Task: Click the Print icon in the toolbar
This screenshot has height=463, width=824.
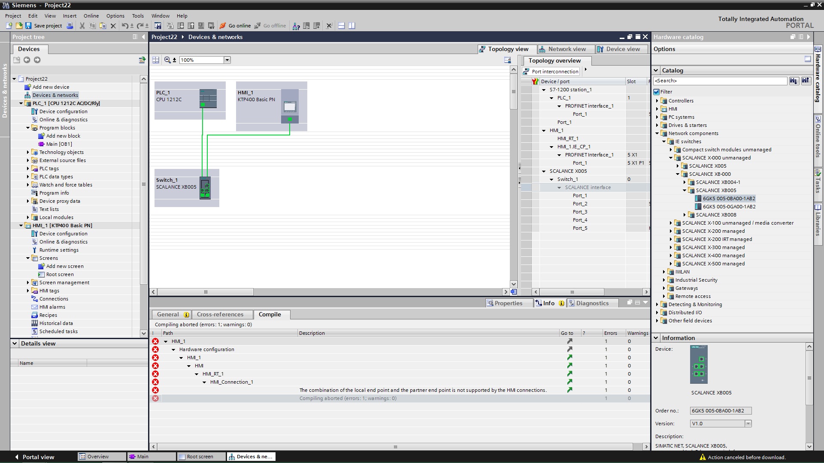Action: 70,26
